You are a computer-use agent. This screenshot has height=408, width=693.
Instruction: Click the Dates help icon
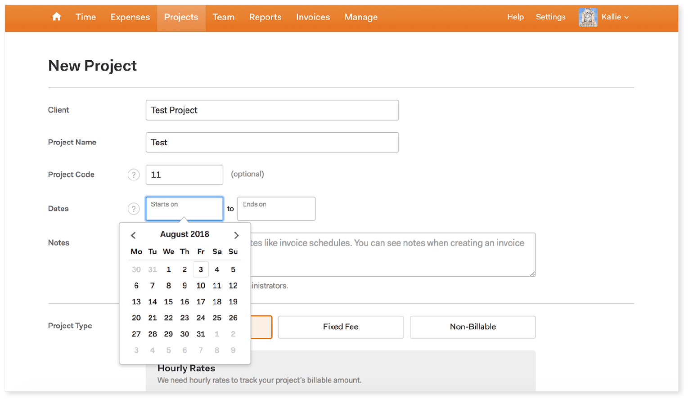133,208
